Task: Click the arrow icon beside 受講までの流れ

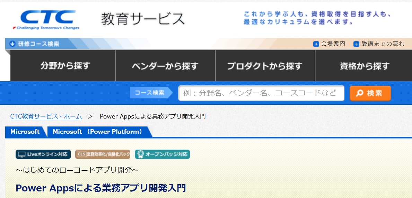Action: pos(356,44)
